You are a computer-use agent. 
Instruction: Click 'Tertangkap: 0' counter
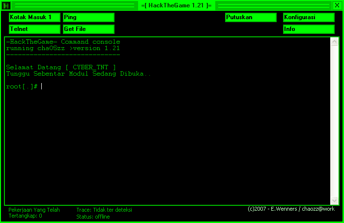[25, 216]
